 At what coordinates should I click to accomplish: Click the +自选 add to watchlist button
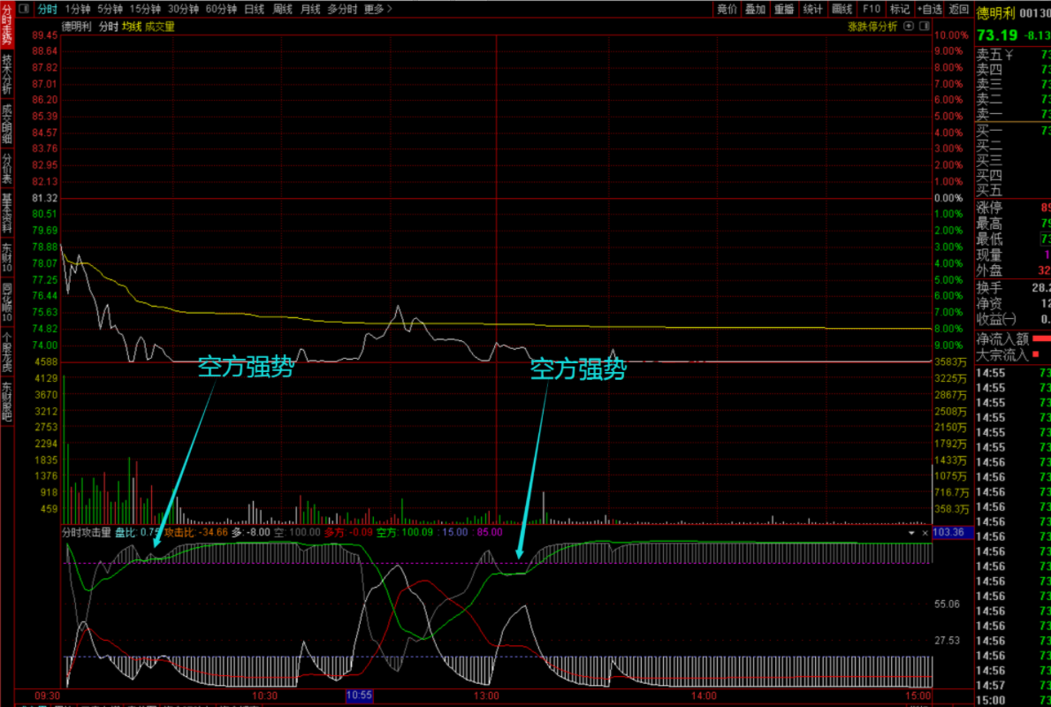click(x=929, y=9)
